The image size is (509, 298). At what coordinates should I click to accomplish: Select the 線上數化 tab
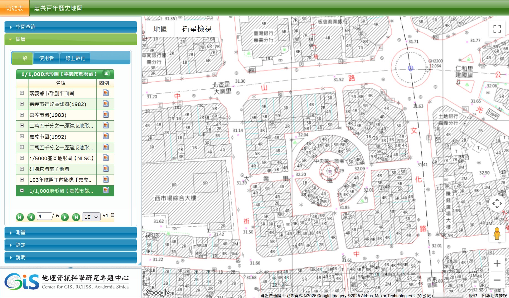click(x=75, y=58)
